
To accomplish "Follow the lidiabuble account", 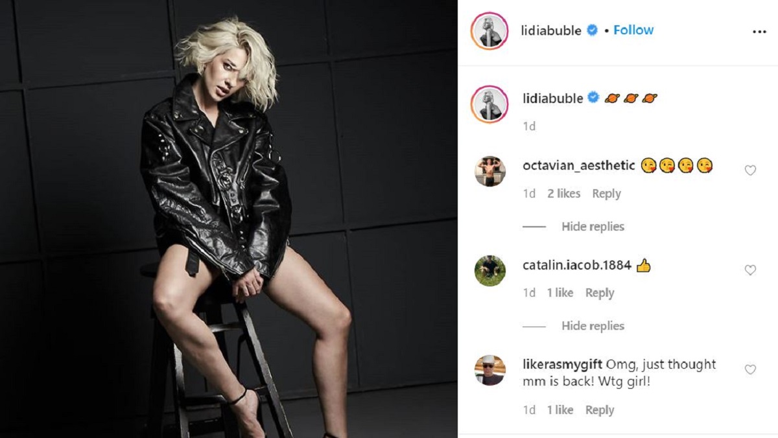I will tap(633, 30).
